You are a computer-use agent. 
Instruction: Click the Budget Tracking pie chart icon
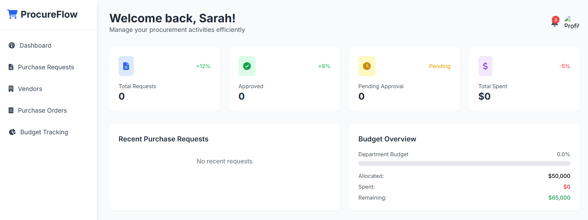[12, 132]
